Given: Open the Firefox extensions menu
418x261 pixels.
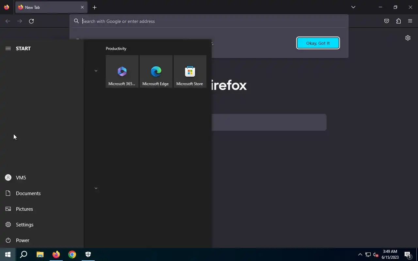Looking at the screenshot, I should coord(398,21).
